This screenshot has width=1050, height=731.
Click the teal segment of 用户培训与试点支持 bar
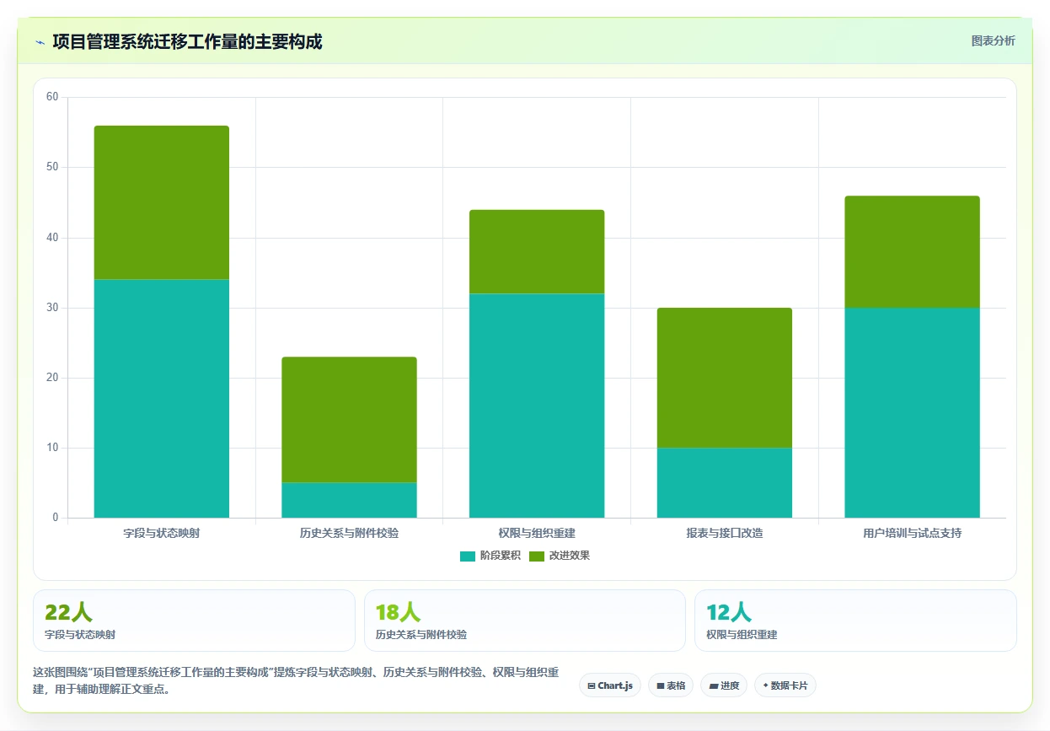913,412
